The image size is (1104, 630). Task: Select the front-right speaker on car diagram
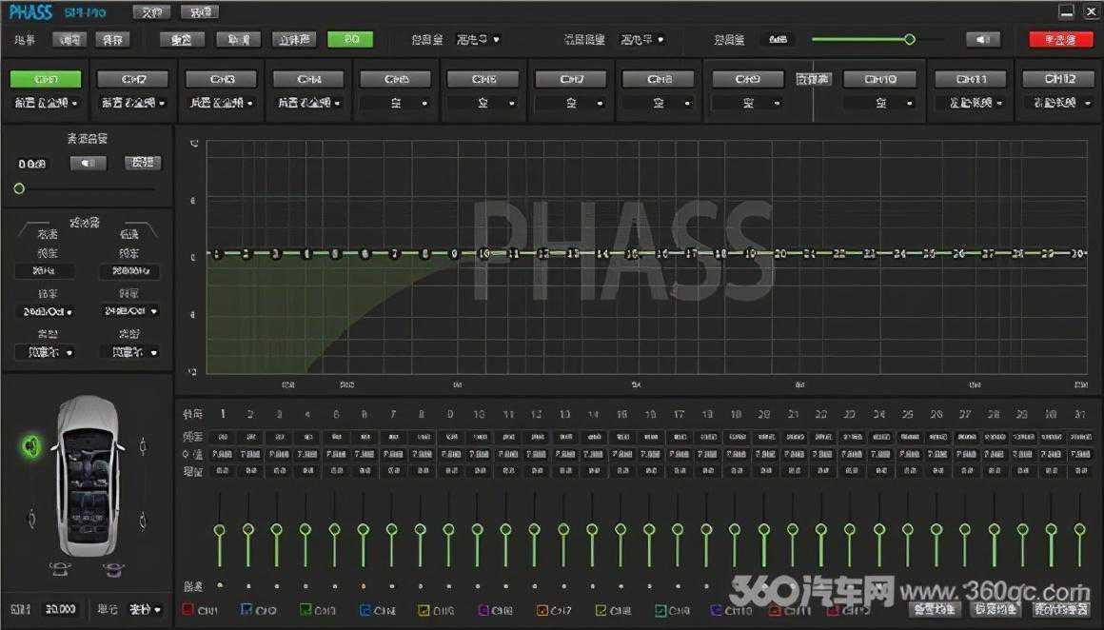point(143,444)
